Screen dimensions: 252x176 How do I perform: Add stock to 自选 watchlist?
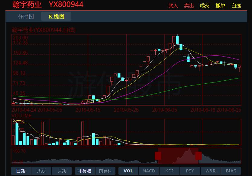[x=236, y=6]
